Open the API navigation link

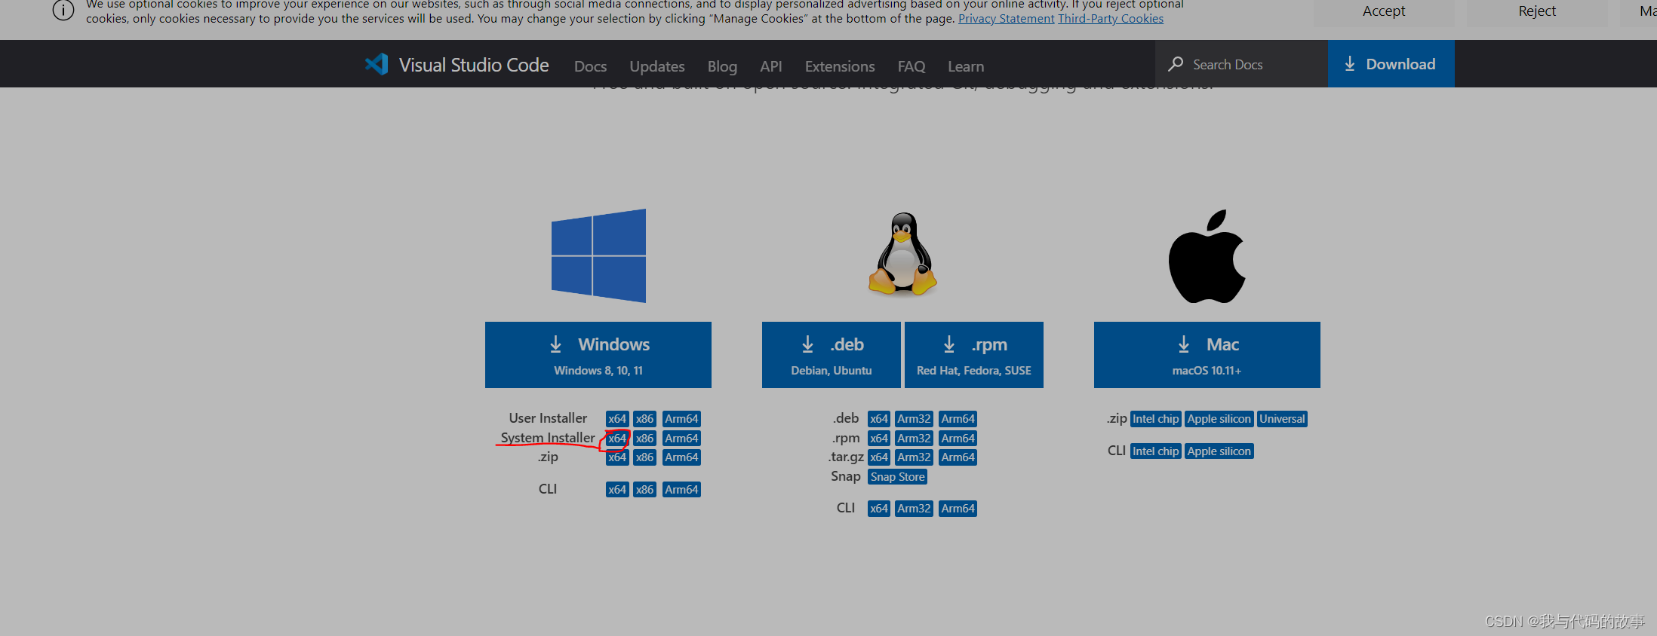[771, 66]
